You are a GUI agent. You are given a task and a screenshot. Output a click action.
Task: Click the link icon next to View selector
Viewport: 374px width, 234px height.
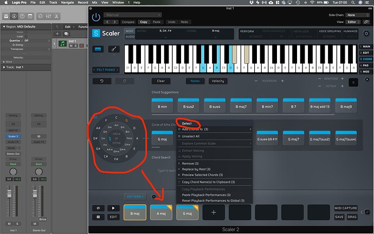tap(366, 22)
